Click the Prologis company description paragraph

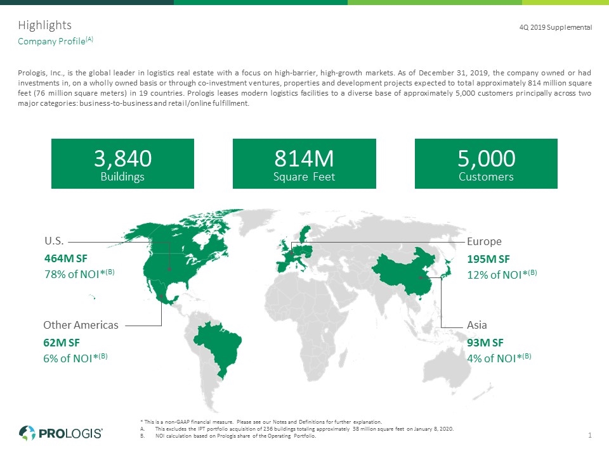[304, 87]
